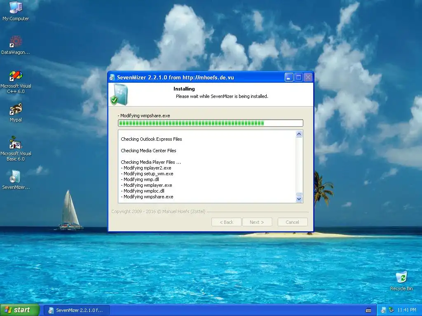This screenshot has height=316, width=422.
Task: Click the SevenMizer title bar icon
Action: click(112, 78)
